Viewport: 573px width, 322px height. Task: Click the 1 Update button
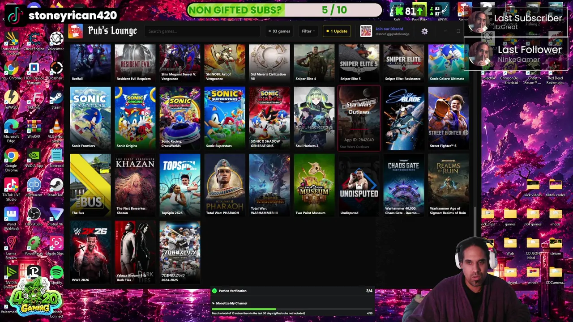(337, 31)
